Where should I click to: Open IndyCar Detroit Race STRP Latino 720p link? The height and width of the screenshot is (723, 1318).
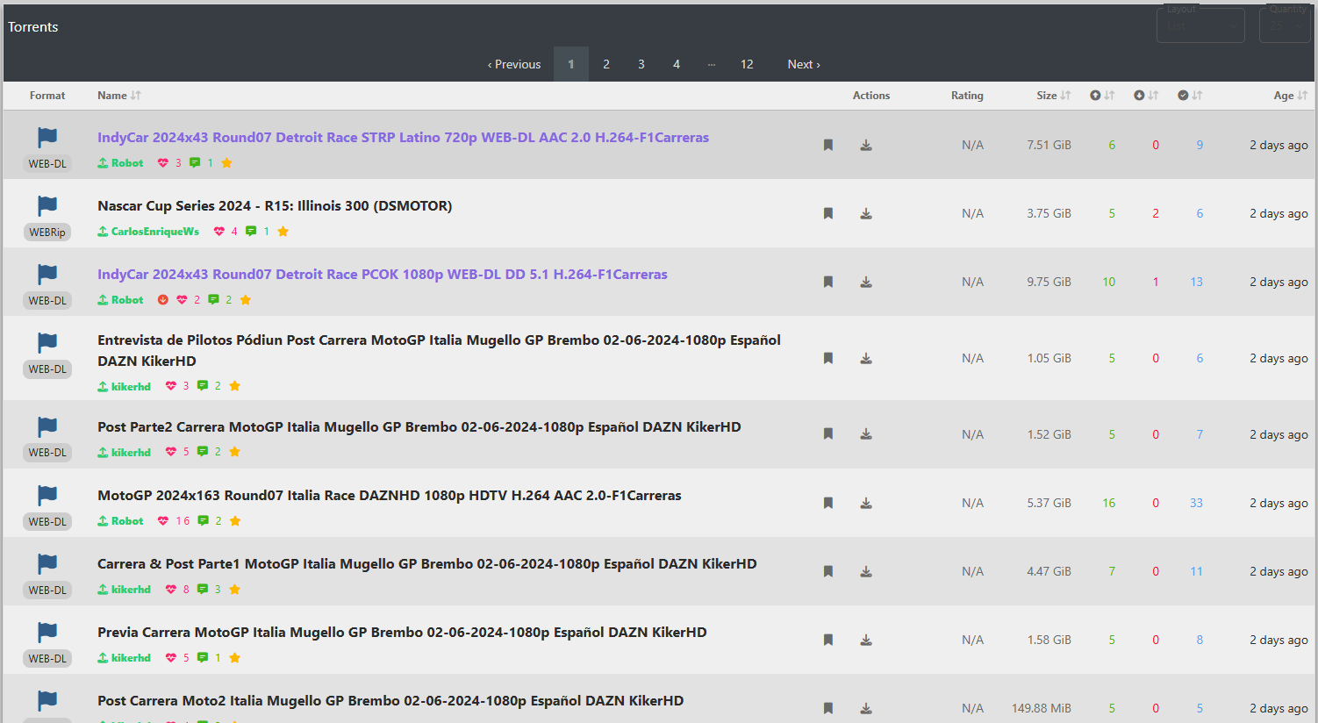(403, 138)
